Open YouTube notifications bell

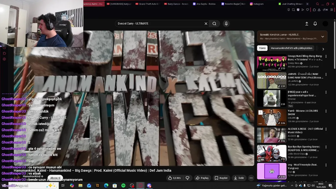315,24
